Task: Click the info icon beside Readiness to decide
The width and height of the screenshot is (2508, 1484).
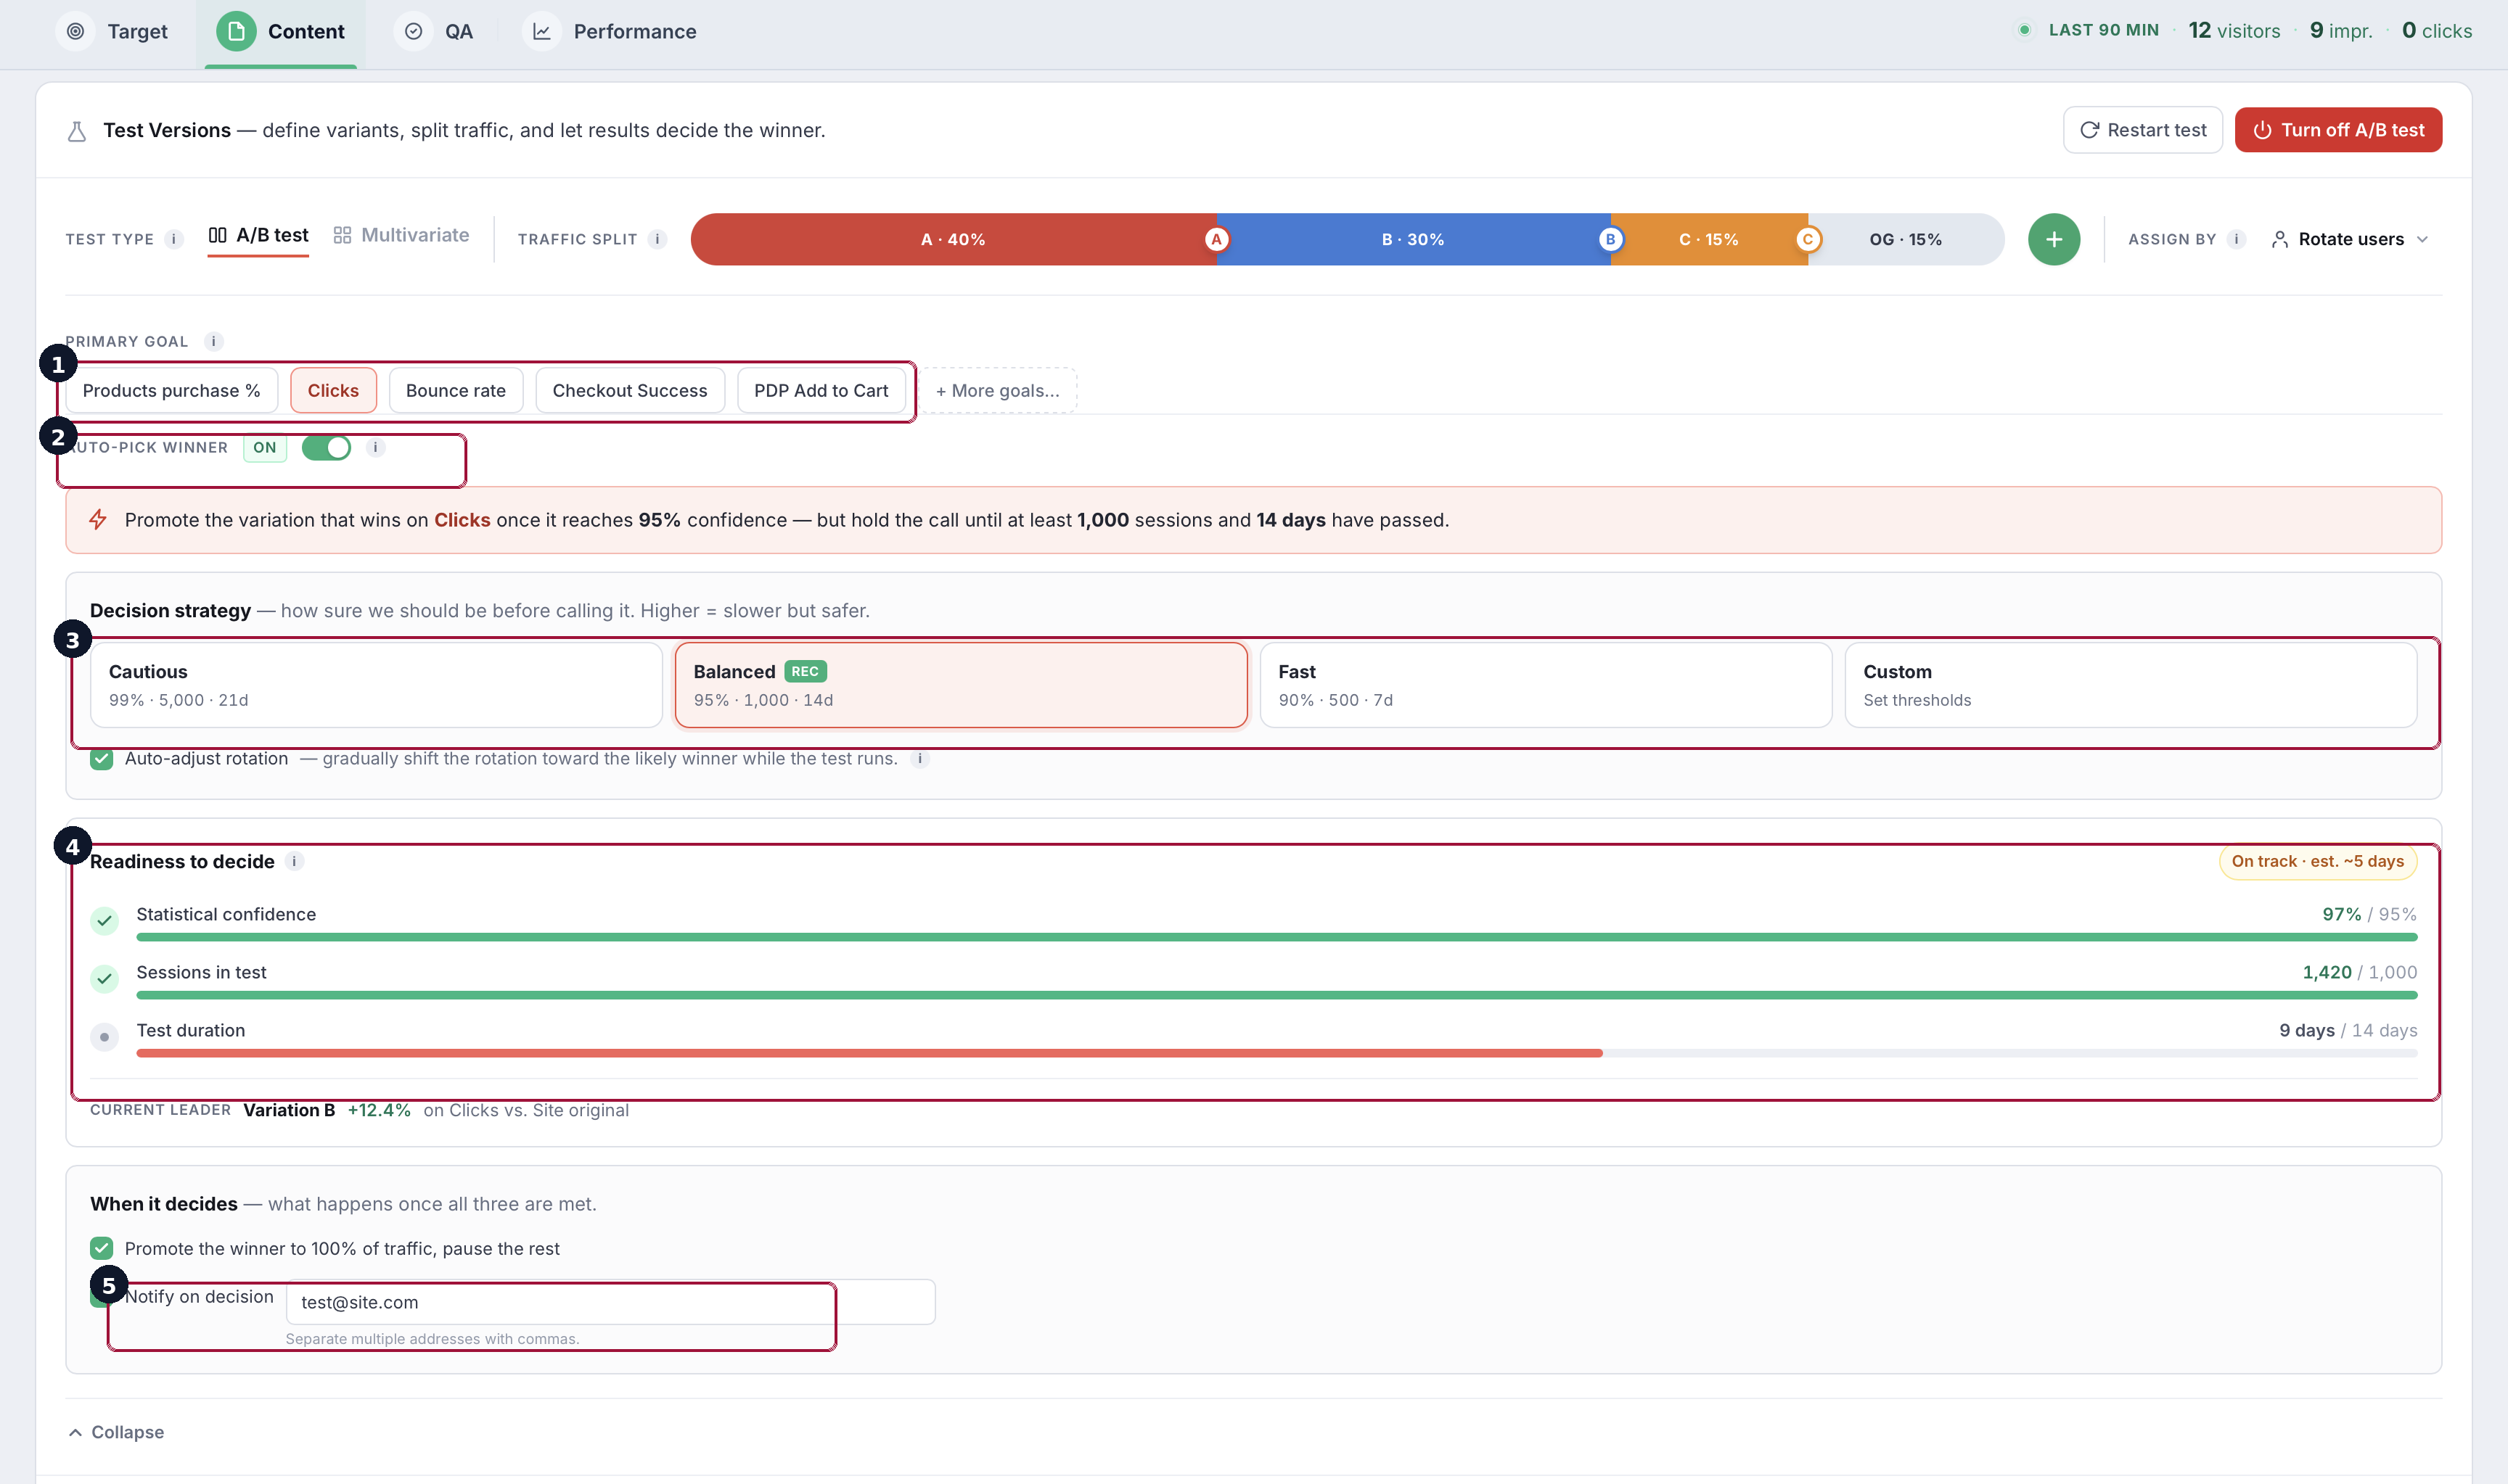Action: [294, 861]
